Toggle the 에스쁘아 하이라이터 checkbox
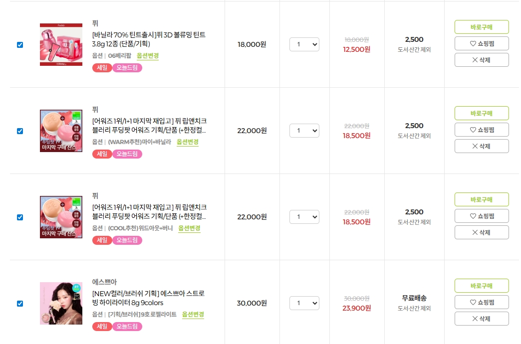The height and width of the screenshot is (344, 521). click(x=20, y=304)
